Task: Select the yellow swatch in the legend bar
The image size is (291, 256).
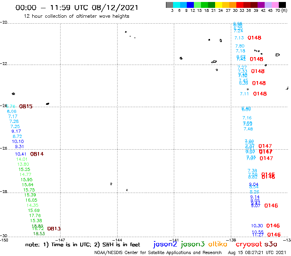Action: (x=218, y=5)
